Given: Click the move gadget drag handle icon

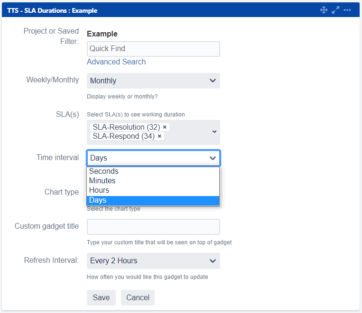Looking at the screenshot, I should 324,10.
